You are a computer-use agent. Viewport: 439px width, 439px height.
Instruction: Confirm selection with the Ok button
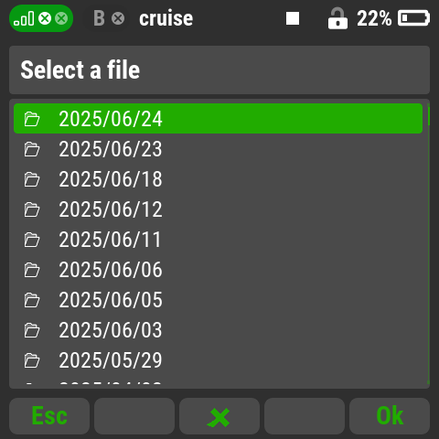point(390,416)
